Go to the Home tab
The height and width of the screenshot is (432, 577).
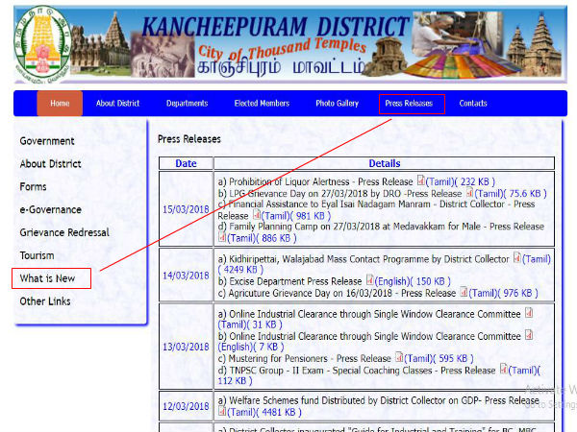pyautogui.click(x=60, y=104)
